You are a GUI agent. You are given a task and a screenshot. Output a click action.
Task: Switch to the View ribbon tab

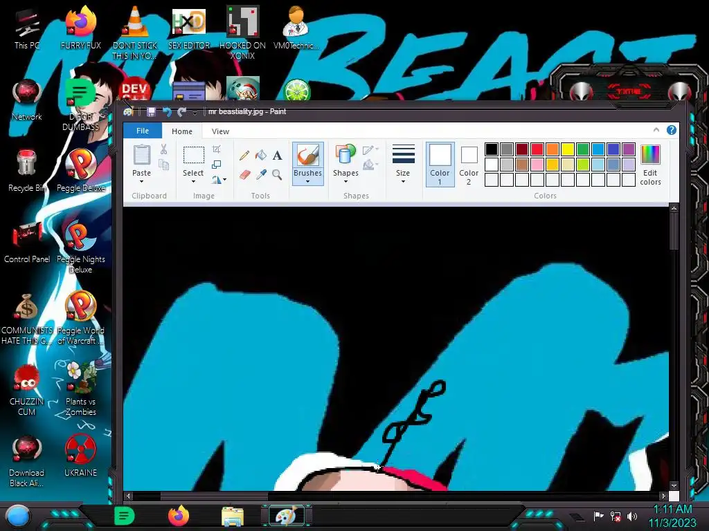coord(220,131)
